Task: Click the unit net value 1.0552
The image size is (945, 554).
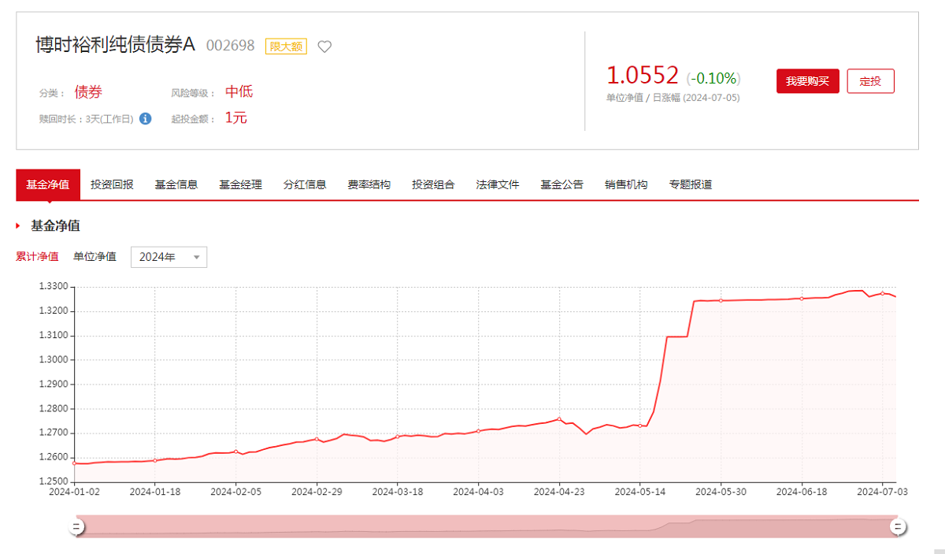Action: click(x=642, y=76)
